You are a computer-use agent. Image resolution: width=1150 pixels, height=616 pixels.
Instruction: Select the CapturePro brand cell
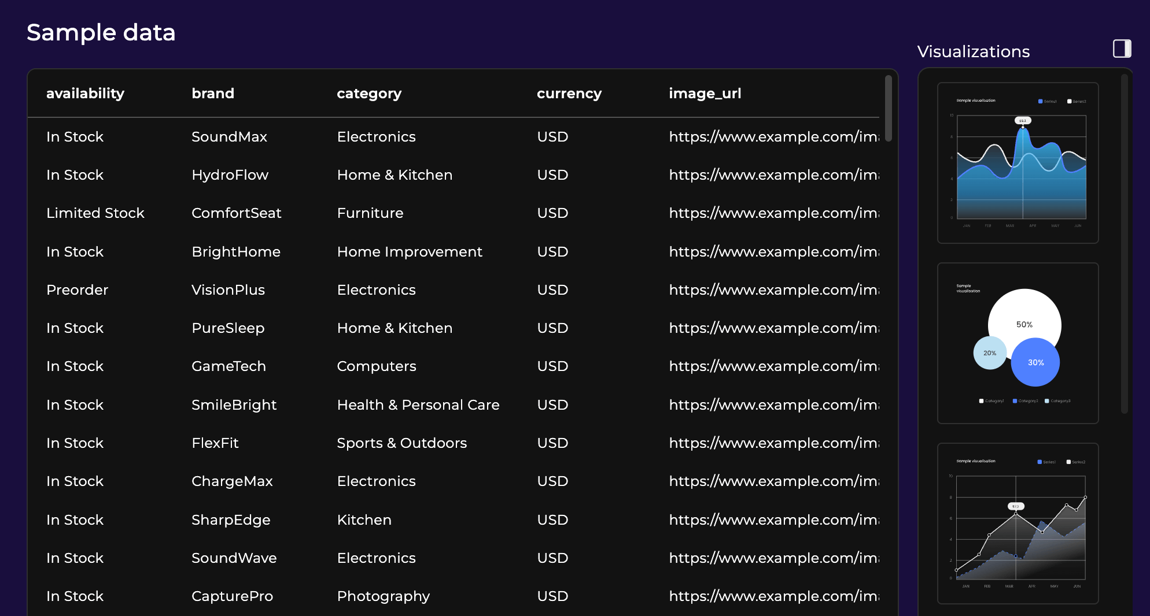click(232, 596)
